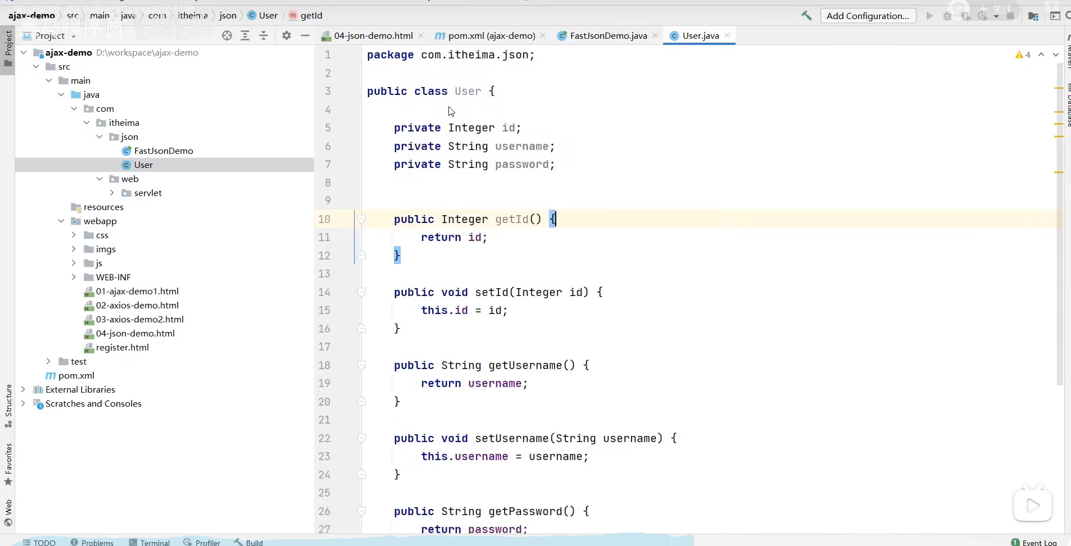Expand the servlet package
The height and width of the screenshot is (546, 1071).
tap(112, 193)
